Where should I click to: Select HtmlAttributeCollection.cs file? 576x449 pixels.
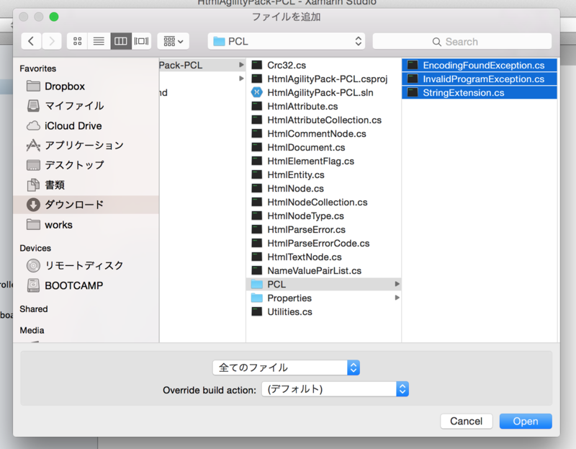click(x=323, y=120)
